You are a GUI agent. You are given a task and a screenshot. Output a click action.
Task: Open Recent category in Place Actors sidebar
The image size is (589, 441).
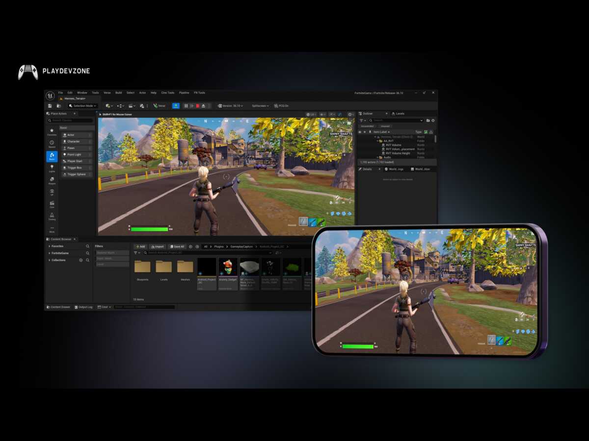[x=52, y=144]
